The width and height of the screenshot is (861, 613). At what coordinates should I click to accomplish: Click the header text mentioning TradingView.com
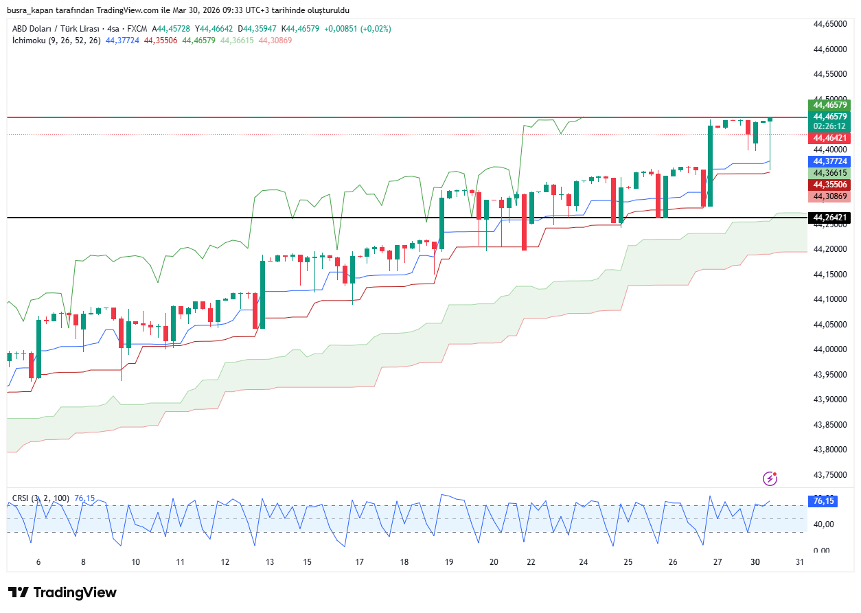[x=179, y=10]
